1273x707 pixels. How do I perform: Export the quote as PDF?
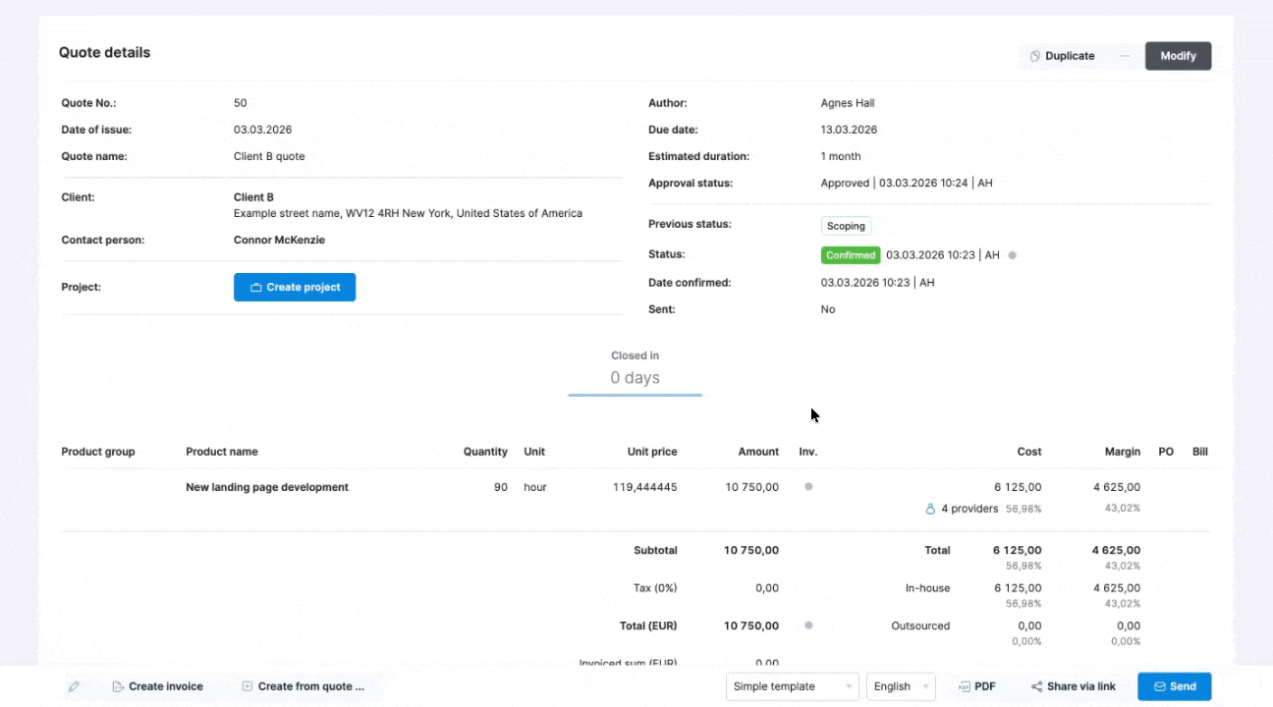977,686
